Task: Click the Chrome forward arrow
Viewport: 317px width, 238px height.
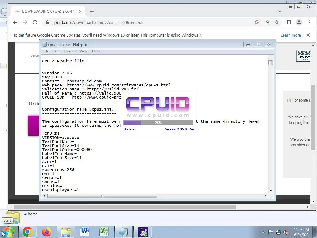Action: [25, 22]
